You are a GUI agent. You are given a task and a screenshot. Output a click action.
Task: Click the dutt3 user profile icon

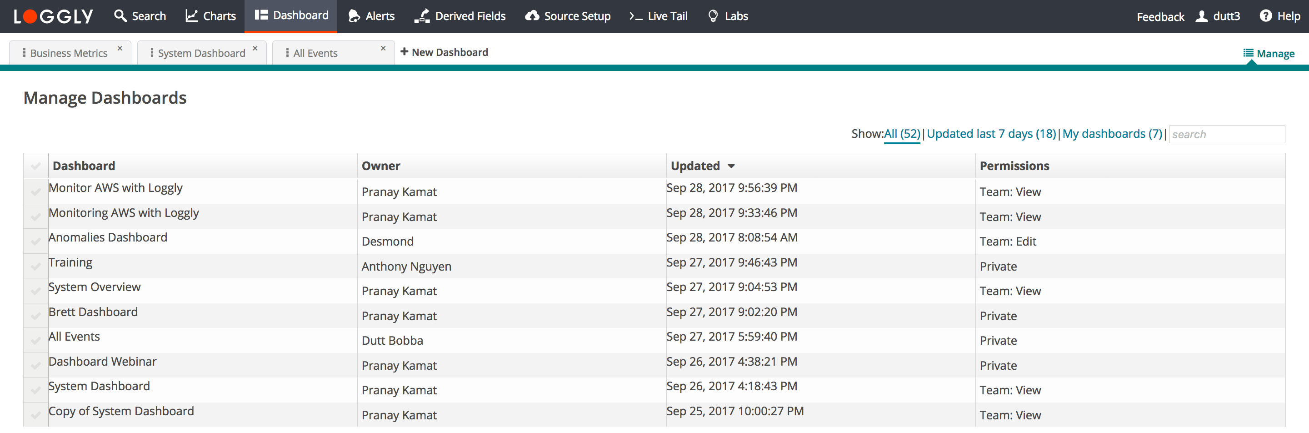tap(1201, 16)
